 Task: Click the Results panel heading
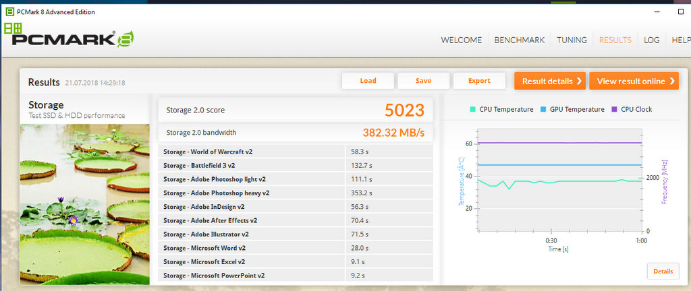pos(44,82)
